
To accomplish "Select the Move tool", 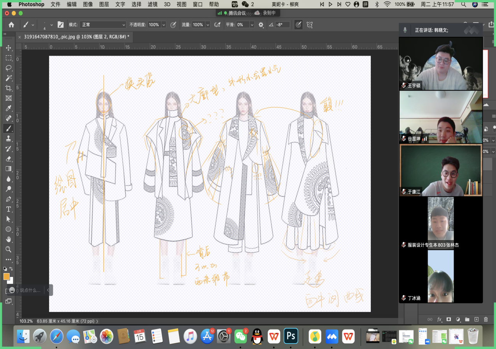I will tap(9, 48).
